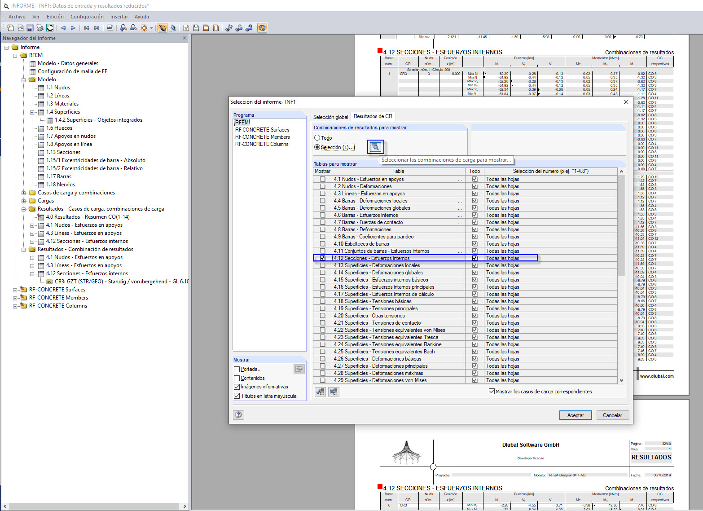Click the navigator horizontal scrollbar

point(94,506)
